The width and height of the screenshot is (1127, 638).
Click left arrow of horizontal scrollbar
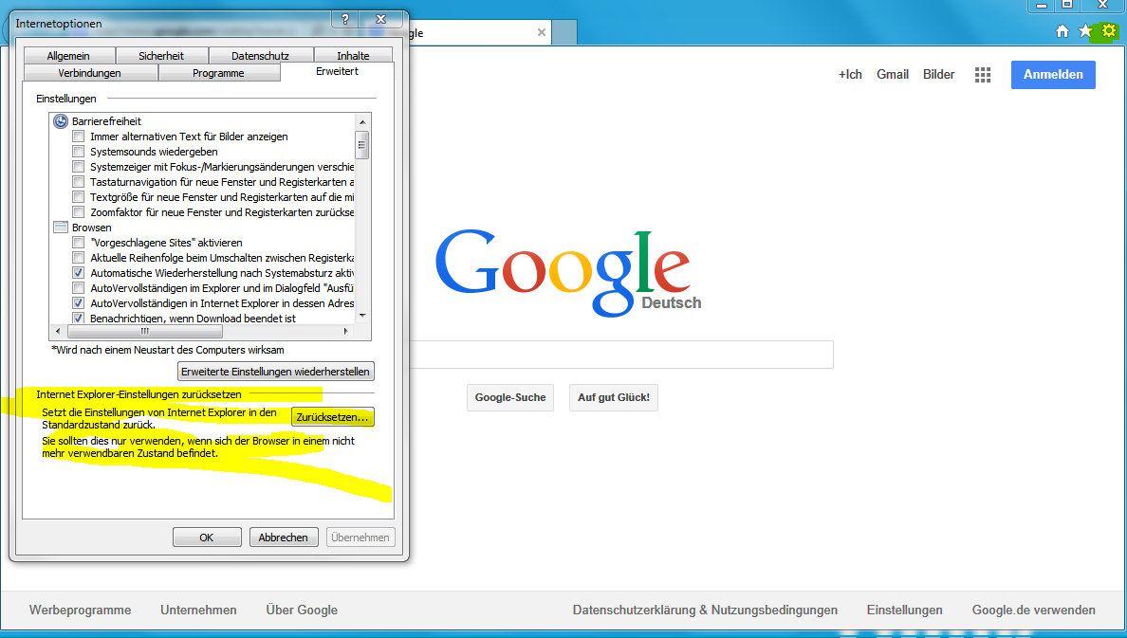click(x=58, y=331)
